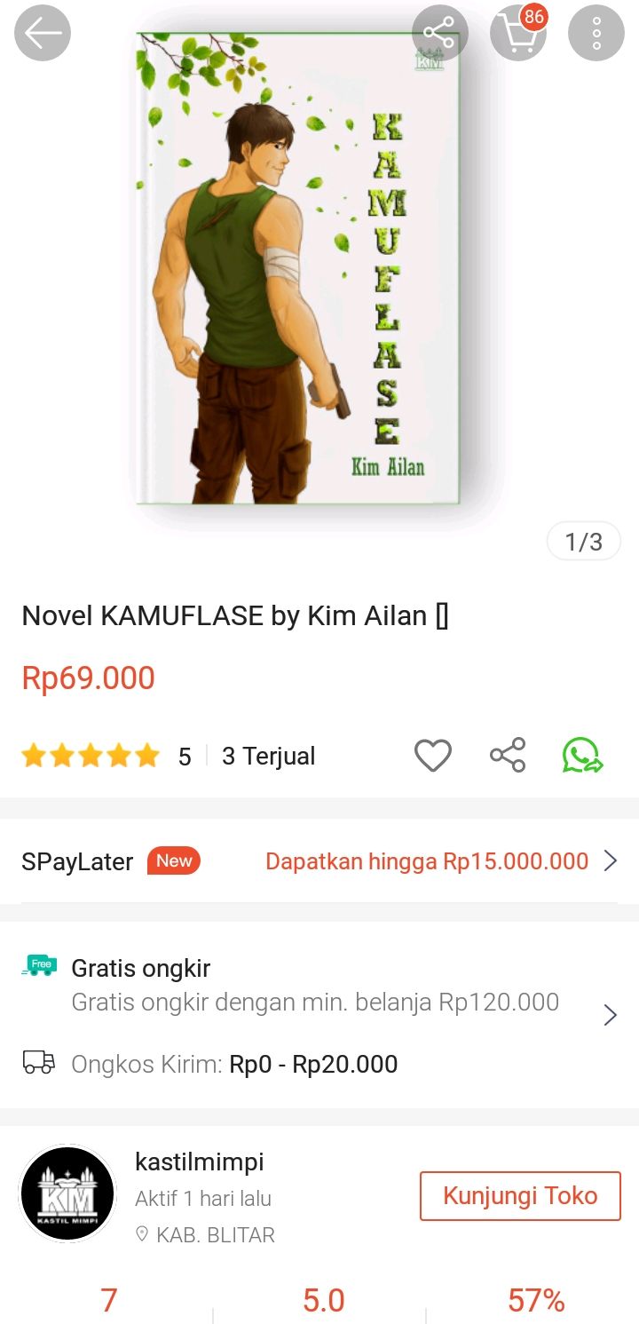Screen dimensions: 639x1324
Task: View five-star rating reviews
Action: point(91,757)
